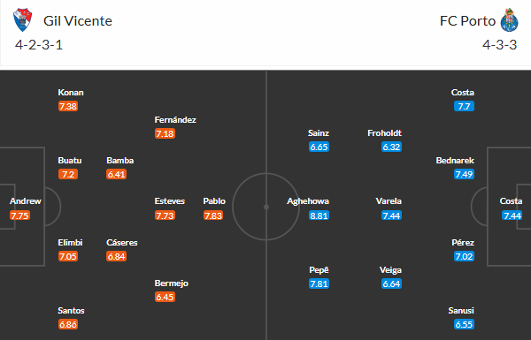Click the FC Porto club crest
This screenshot has width=531, height=340.
point(510,20)
